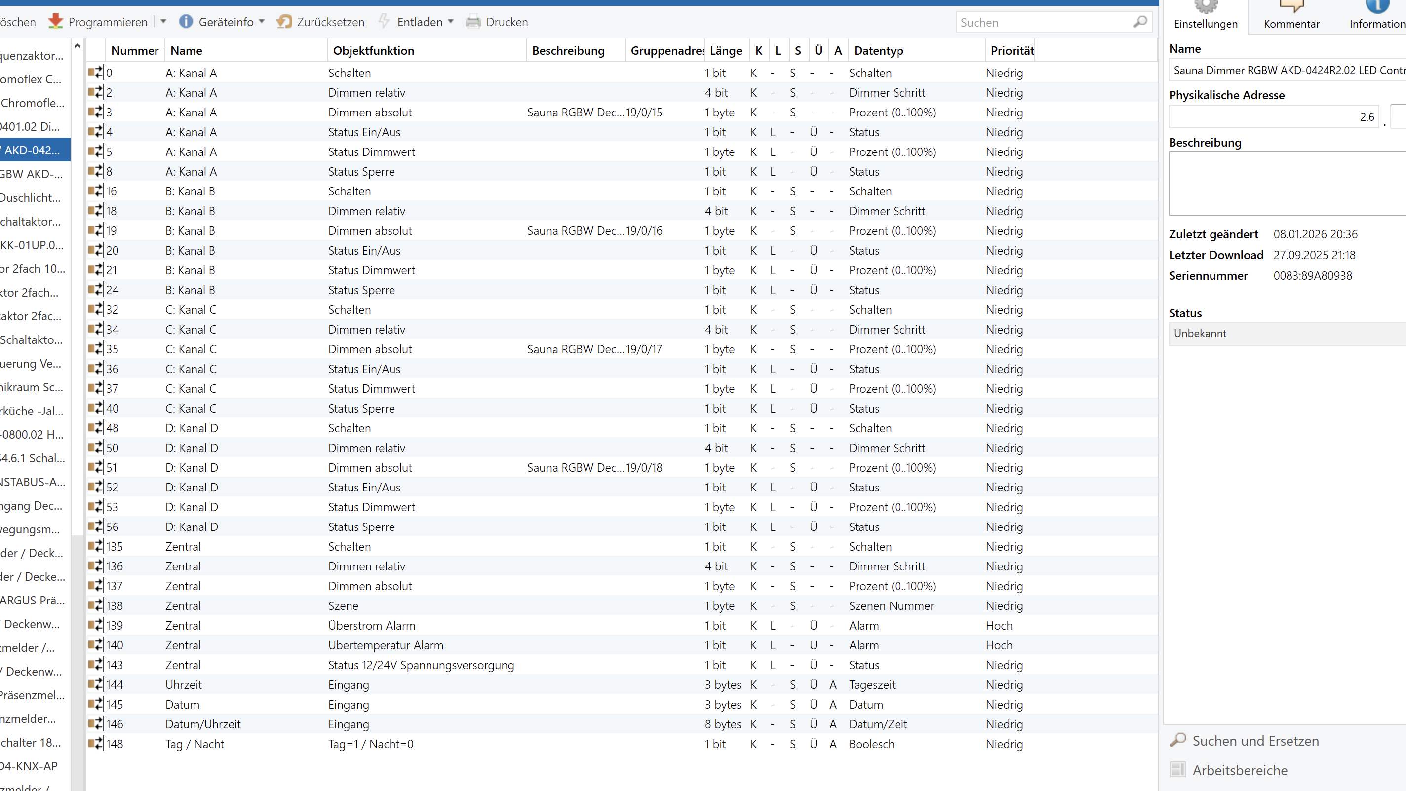The image size is (1406, 791).
Task: Click the Programmieren download arrow icon
Action: (55, 22)
